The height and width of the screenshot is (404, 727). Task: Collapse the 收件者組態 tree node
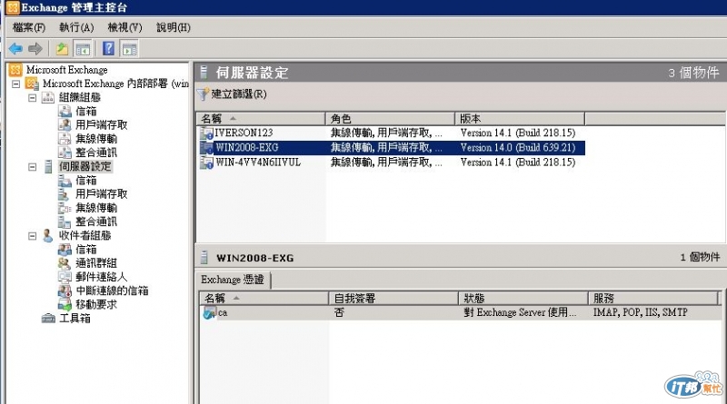(x=32, y=236)
